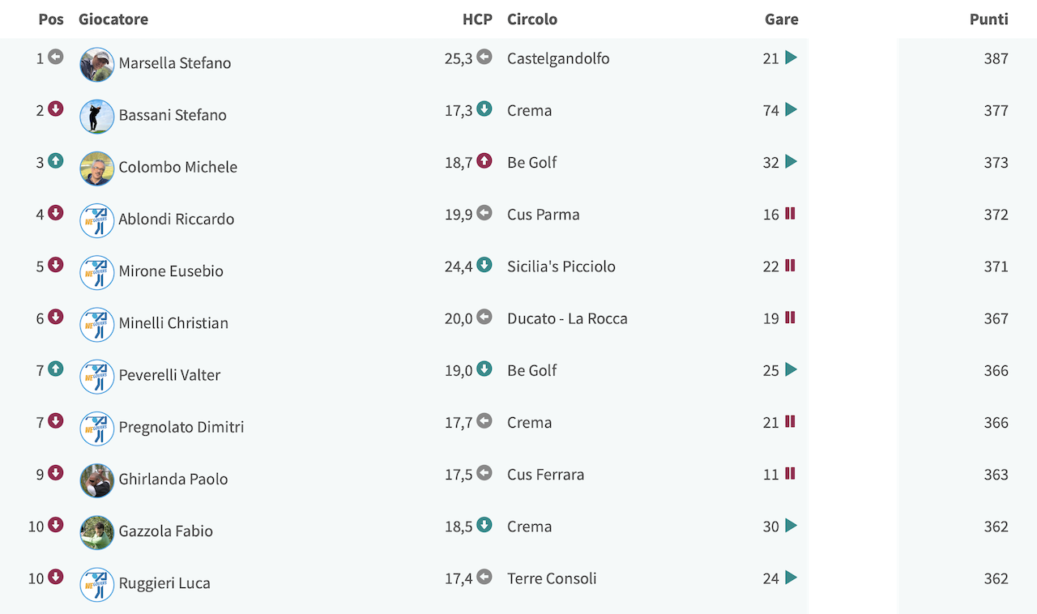Click Marsella Stefano's profile photo
Viewport: 1037px width, 614px height.
[97, 65]
